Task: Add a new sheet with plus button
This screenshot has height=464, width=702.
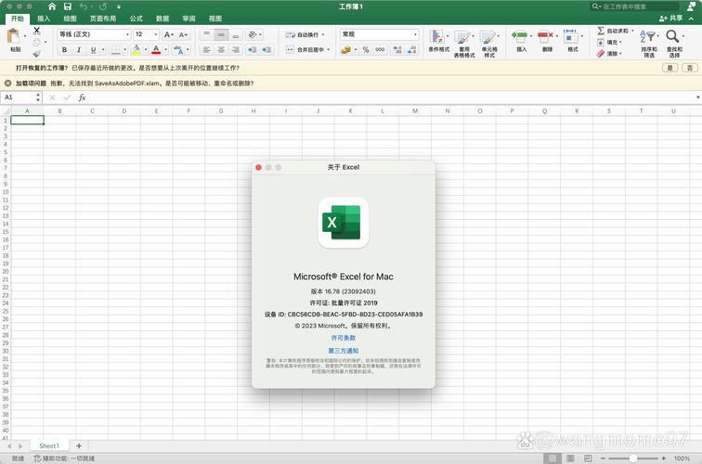Action: 79,445
